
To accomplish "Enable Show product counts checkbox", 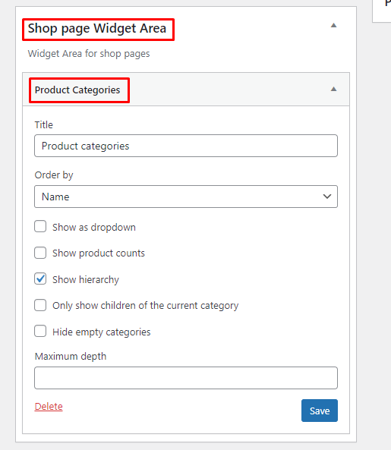I will tap(40, 253).
